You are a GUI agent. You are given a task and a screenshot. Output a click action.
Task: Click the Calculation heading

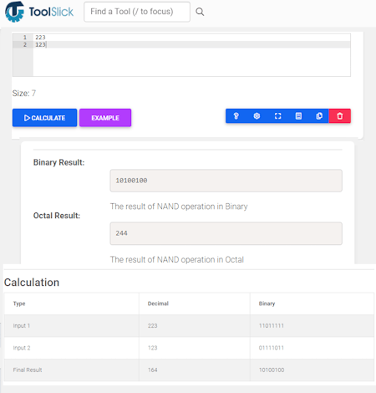pos(32,283)
